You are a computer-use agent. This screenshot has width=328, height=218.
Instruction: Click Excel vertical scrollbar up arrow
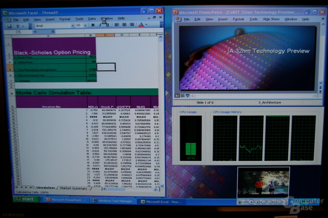click(160, 37)
